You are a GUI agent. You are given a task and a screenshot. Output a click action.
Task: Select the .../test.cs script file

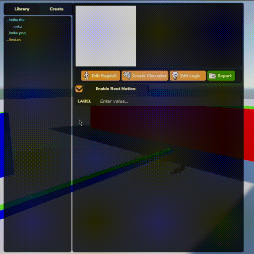point(13,40)
